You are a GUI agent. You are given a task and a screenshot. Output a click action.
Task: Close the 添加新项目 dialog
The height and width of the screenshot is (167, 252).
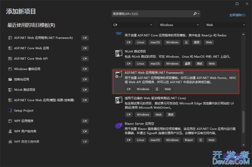coord(247,4)
